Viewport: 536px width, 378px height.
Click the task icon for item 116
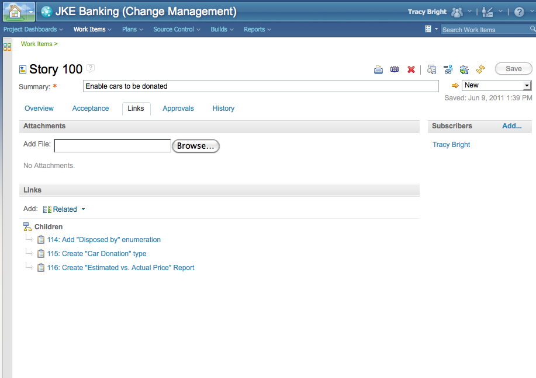[x=41, y=268]
